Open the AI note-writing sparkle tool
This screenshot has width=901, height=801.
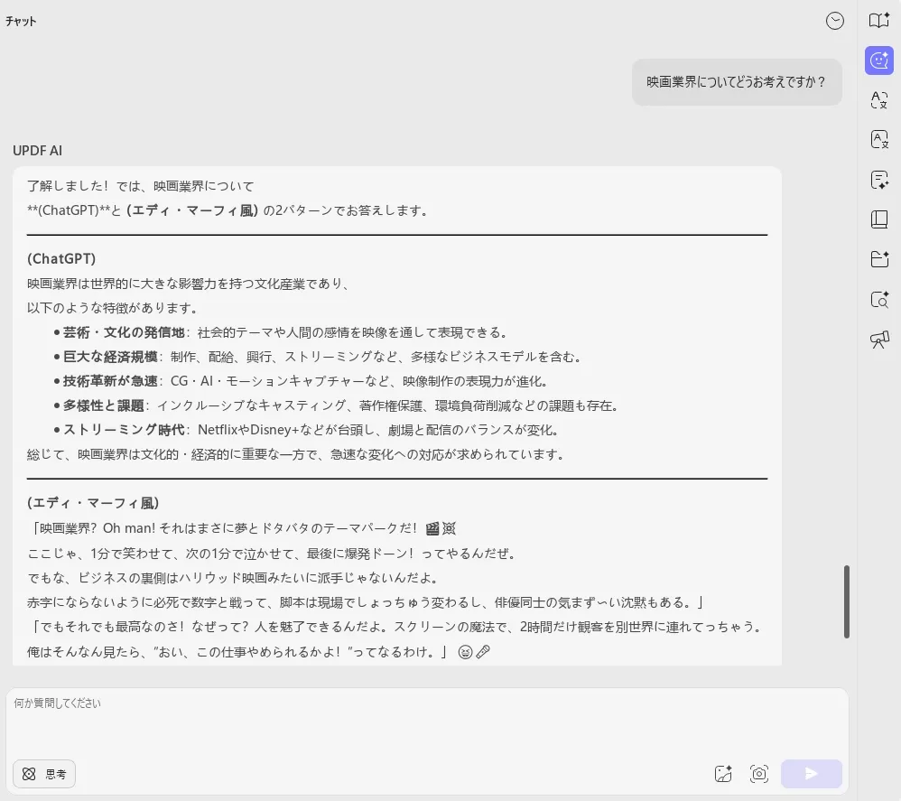click(x=878, y=180)
